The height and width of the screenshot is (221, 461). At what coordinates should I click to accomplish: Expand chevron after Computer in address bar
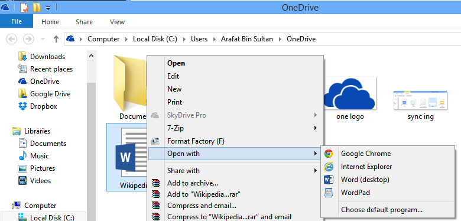[x=126, y=39]
